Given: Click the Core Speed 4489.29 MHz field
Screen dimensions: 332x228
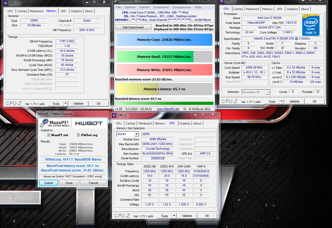Looking at the screenshot, I should pyautogui.click(x=254, y=68).
